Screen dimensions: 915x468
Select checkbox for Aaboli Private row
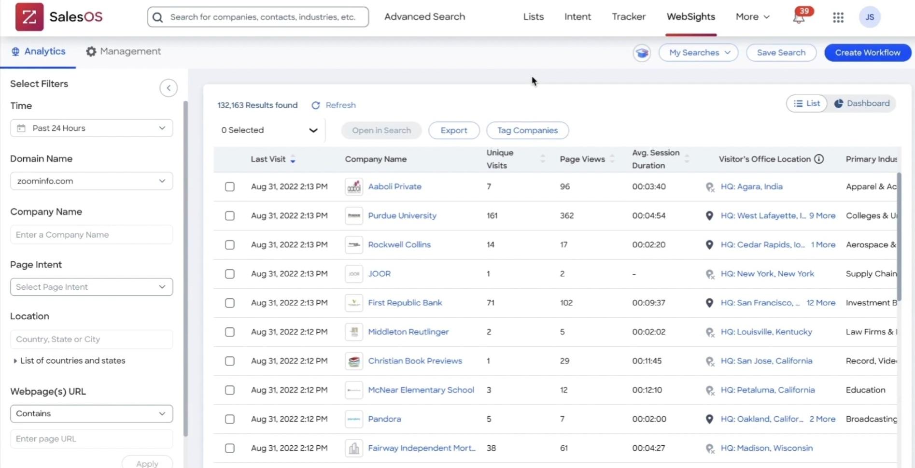230,186
